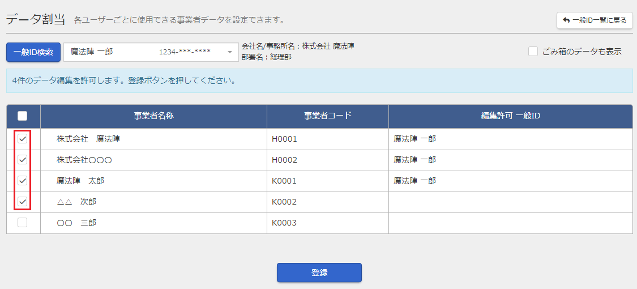Enable ごみ箱のデータも表示 checkbox
Screen dimensions: 637x289
coord(533,52)
